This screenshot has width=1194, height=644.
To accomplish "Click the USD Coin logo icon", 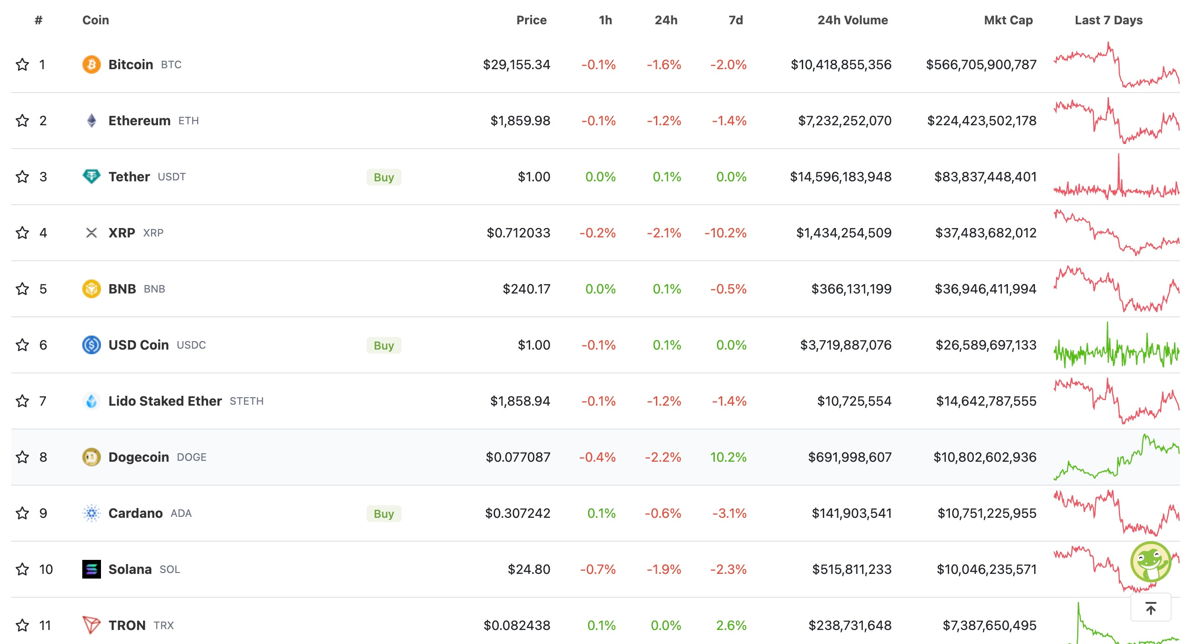I will [x=92, y=345].
